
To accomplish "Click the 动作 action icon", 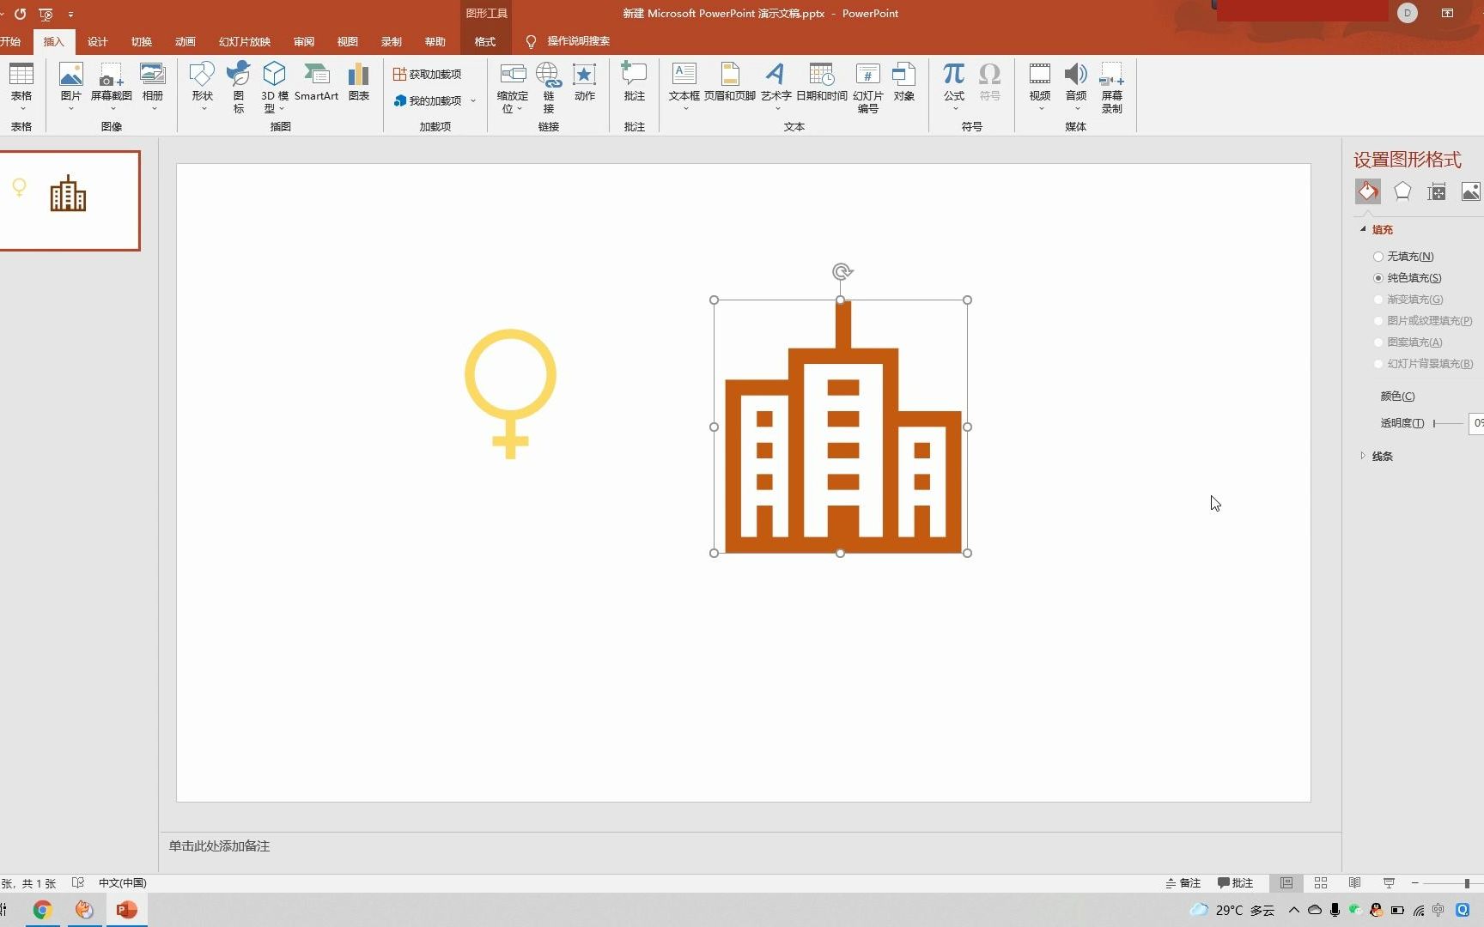I will (585, 75).
